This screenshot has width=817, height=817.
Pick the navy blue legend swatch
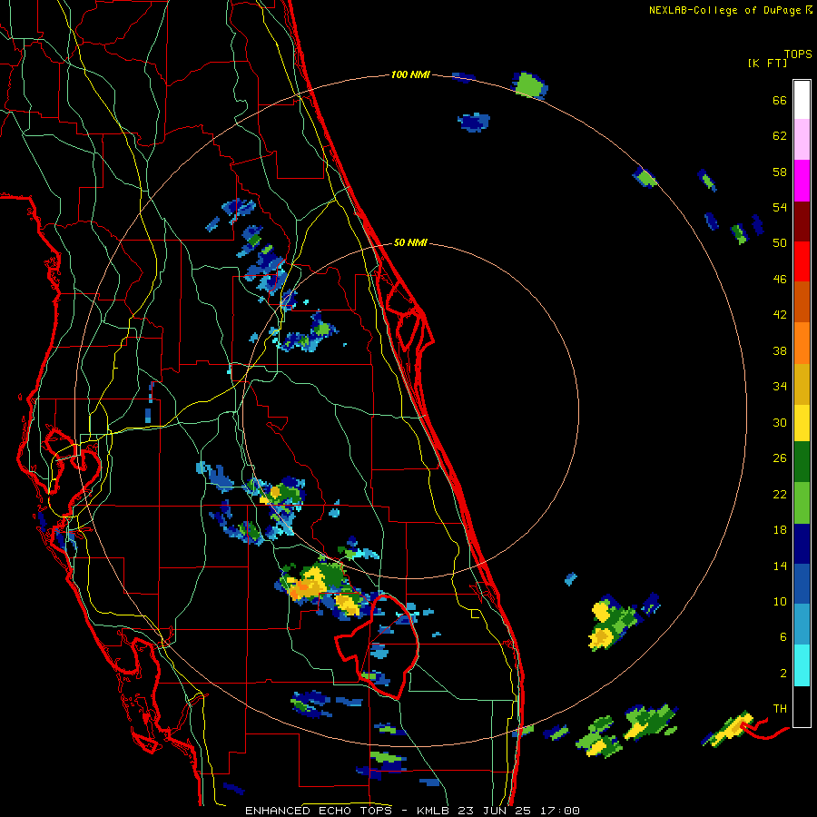tap(802, 544)
